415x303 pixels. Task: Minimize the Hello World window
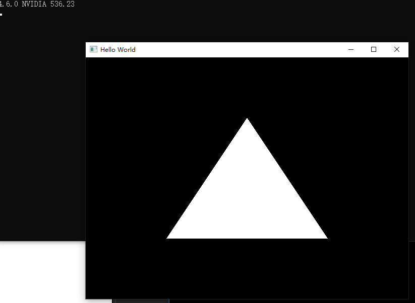tap(350, 49)
